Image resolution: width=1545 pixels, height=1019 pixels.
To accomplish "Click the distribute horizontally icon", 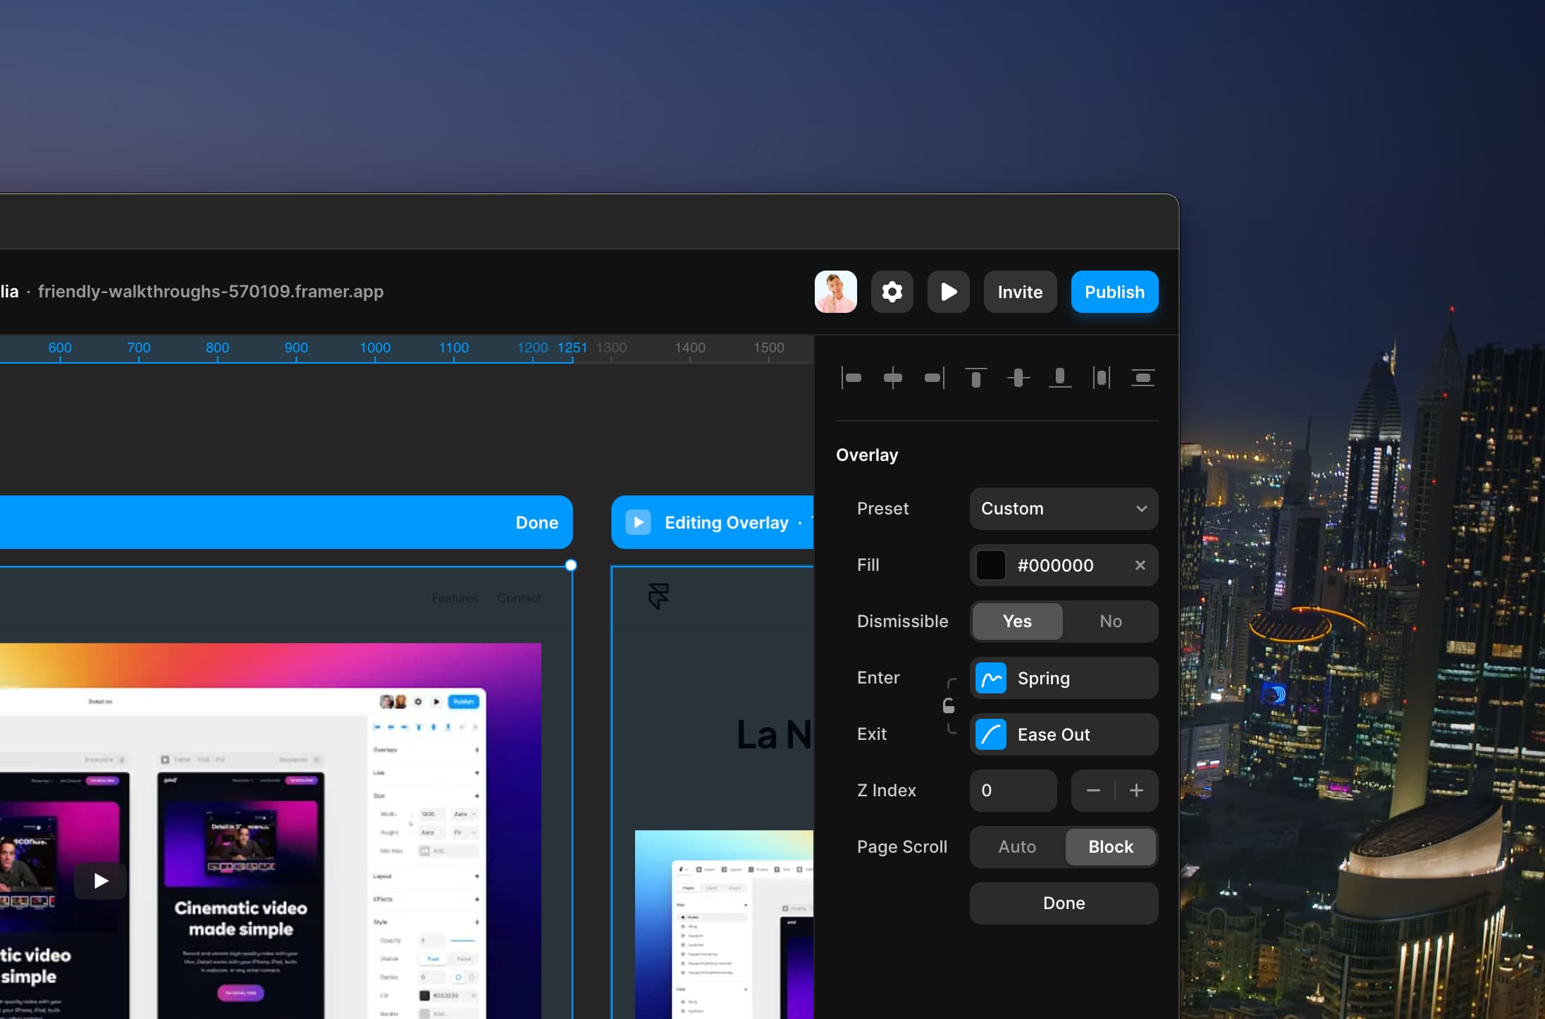I will click(x=1101, y=378).
